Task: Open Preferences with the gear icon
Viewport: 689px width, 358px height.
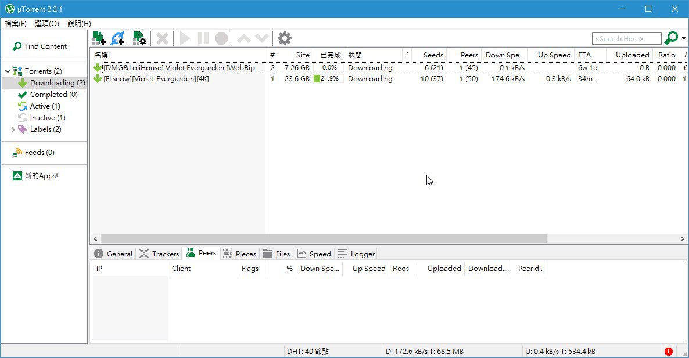Action: pyautogui.click(x=284, y=39)
